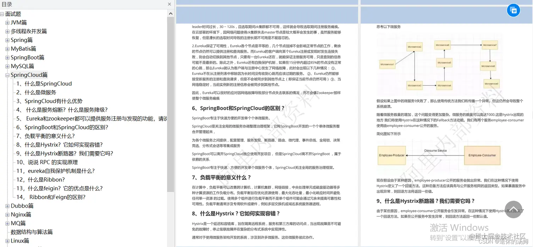Open outline item 14、Ribbon和Feign的区别
This screenshot has width=533, height=247.
click(x=51, y=197)
